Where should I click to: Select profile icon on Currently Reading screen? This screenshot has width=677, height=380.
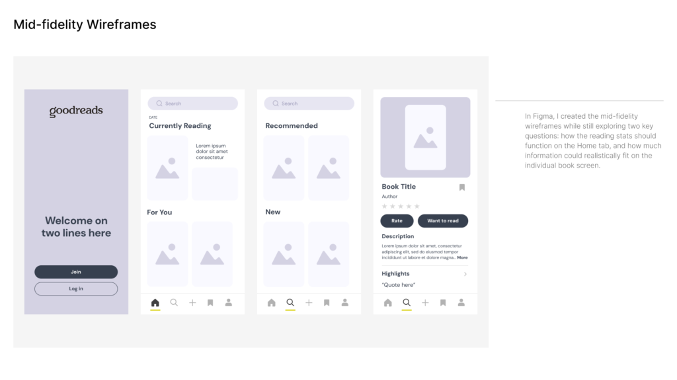tap(229, 303)
